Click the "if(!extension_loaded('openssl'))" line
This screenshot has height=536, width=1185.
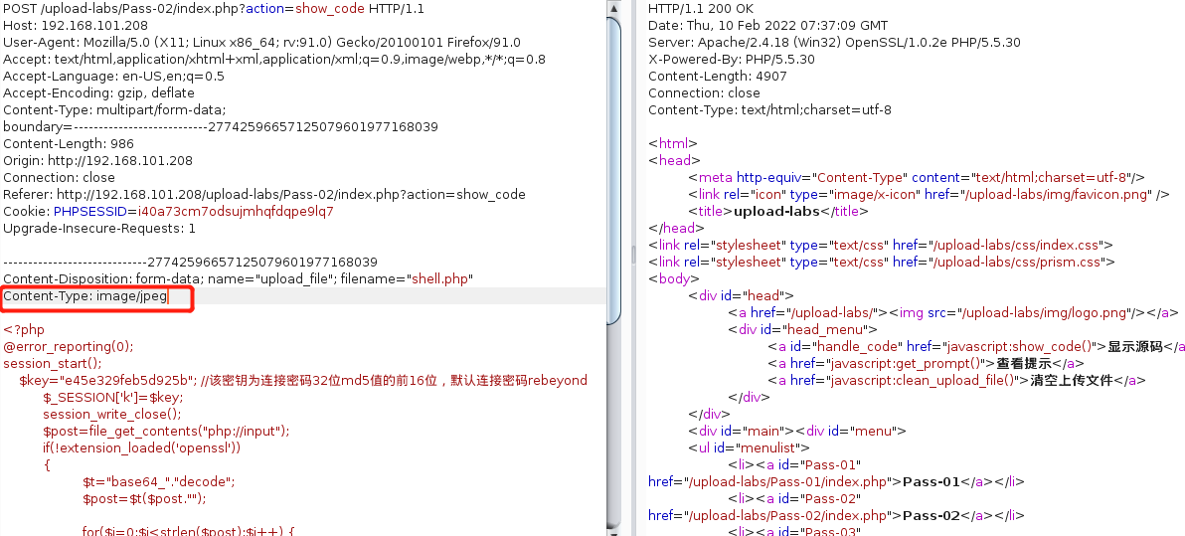[x=141, y=447]
